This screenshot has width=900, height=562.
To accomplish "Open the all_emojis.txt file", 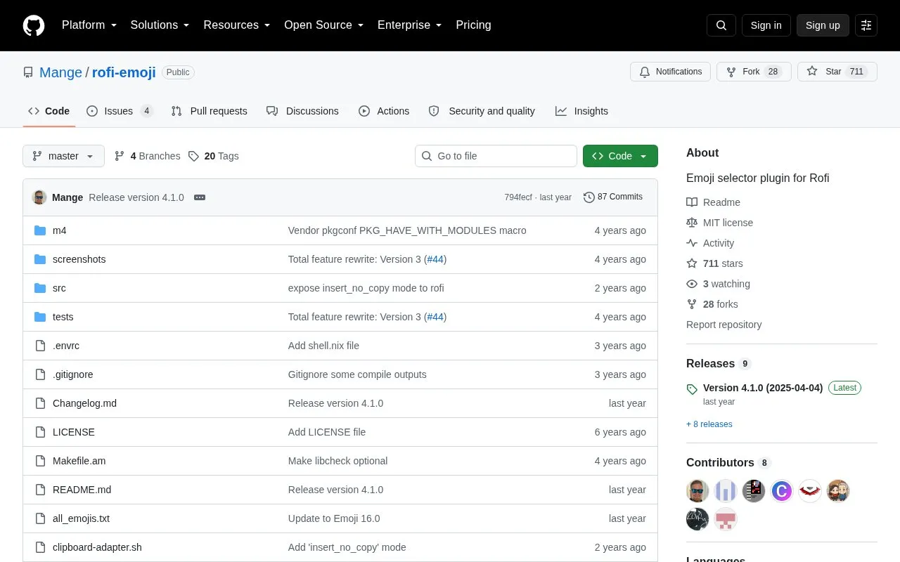I will click(81, 518).
